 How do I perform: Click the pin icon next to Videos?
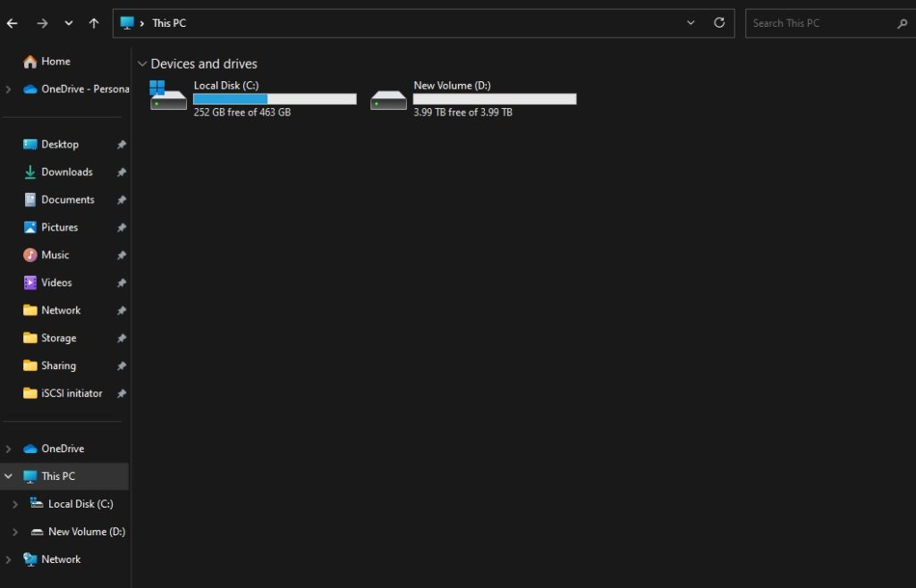pyautogui.click(x=121, y=283)
